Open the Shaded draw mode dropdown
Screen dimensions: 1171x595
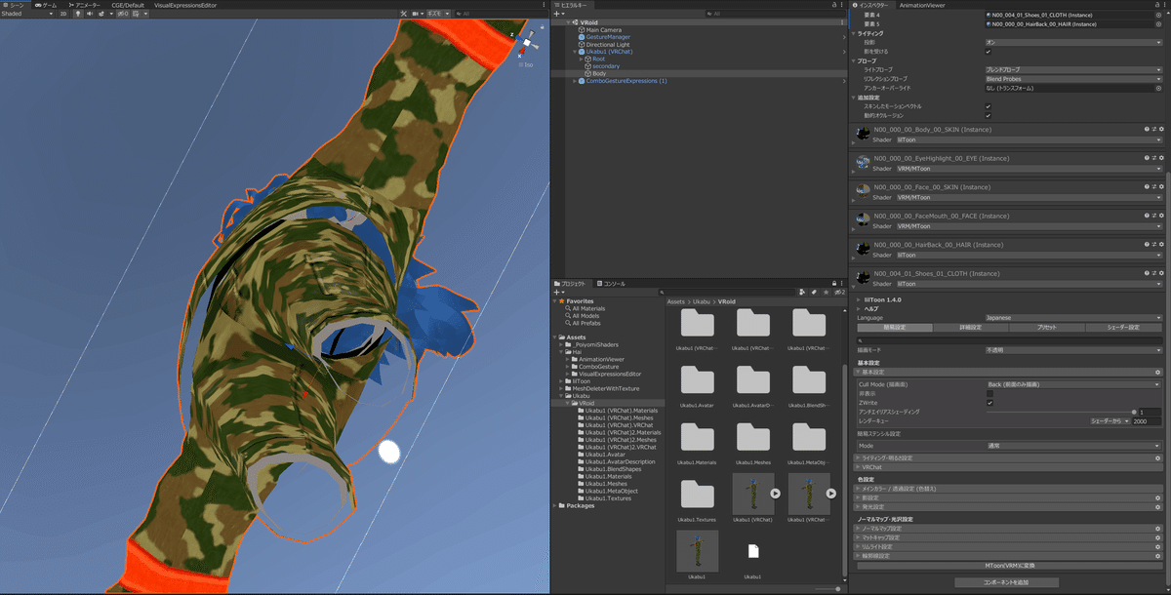pos(26,14)
